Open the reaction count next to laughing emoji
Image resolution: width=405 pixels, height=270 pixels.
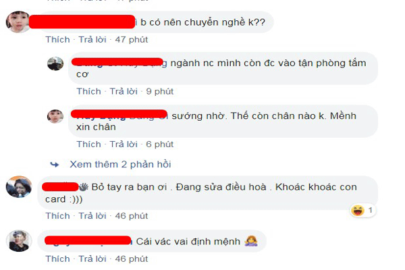[x=370, y=211]
